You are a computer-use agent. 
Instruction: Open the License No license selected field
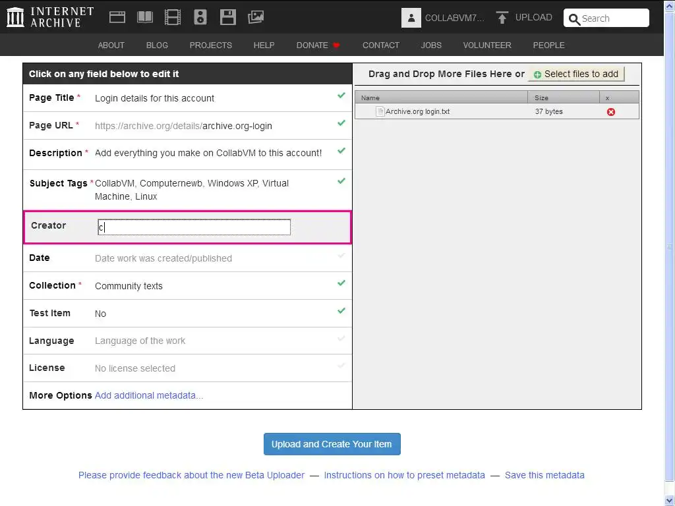135,368
